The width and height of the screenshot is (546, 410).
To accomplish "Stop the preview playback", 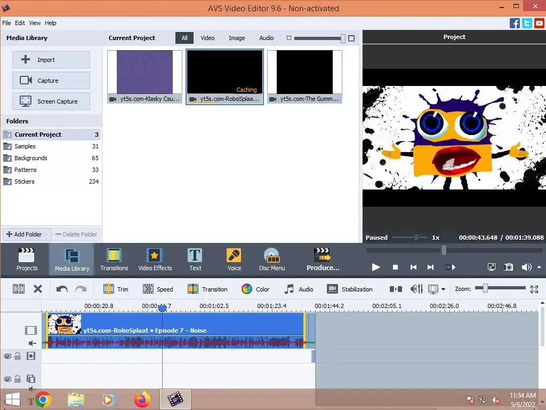I will point(395,267).
